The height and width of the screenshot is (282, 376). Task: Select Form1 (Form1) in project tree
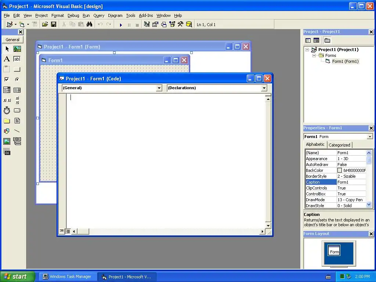point(345,61)
